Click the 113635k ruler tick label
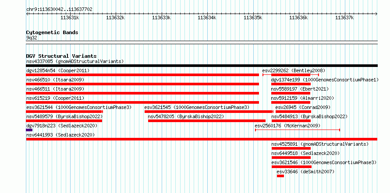 (x=253, y=18)
